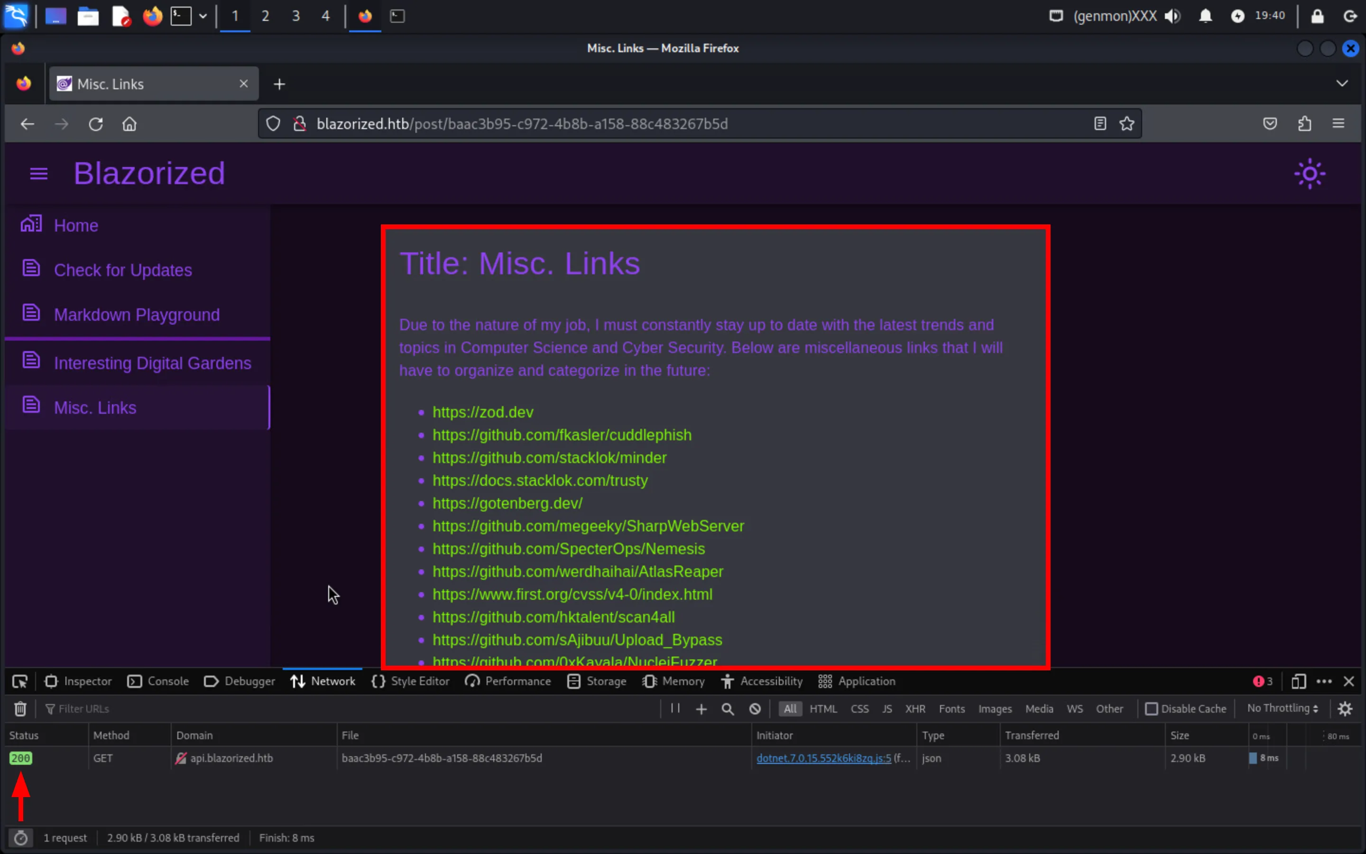Filter requests by Images

[995, 709]
